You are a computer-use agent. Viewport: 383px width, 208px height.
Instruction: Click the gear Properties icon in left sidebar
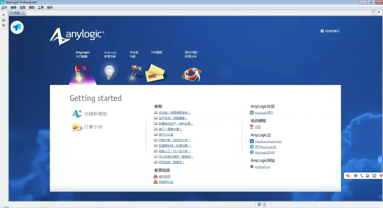[4, 25]
